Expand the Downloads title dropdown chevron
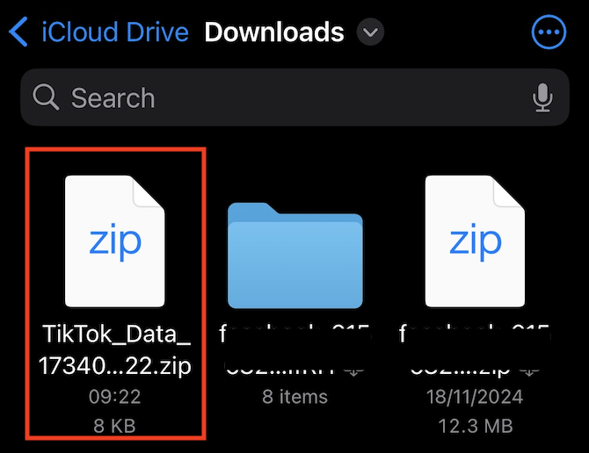Image resolution: width=589 pixels, height=453 pixels. [372, 33]
